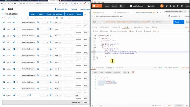Image resolution: width=190 pixels, height=107 pixels.
Task: Add entry on the SUN 10 row
Action: (x=14, y=62)
